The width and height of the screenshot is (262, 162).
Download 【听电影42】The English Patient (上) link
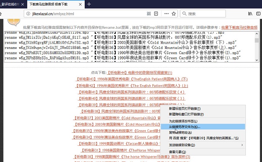tap(132, 86)
